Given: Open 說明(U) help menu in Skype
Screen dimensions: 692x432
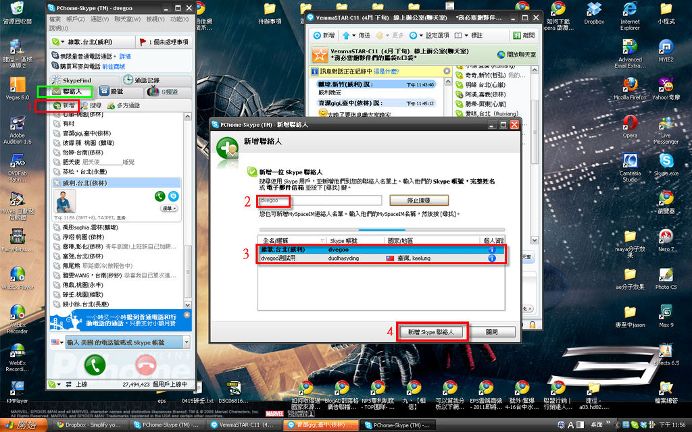Looking at the screenshot, I should pyautogui.click(x=59, y=28).
